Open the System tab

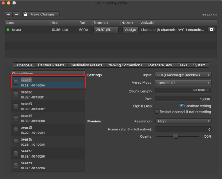click(199, 65)
